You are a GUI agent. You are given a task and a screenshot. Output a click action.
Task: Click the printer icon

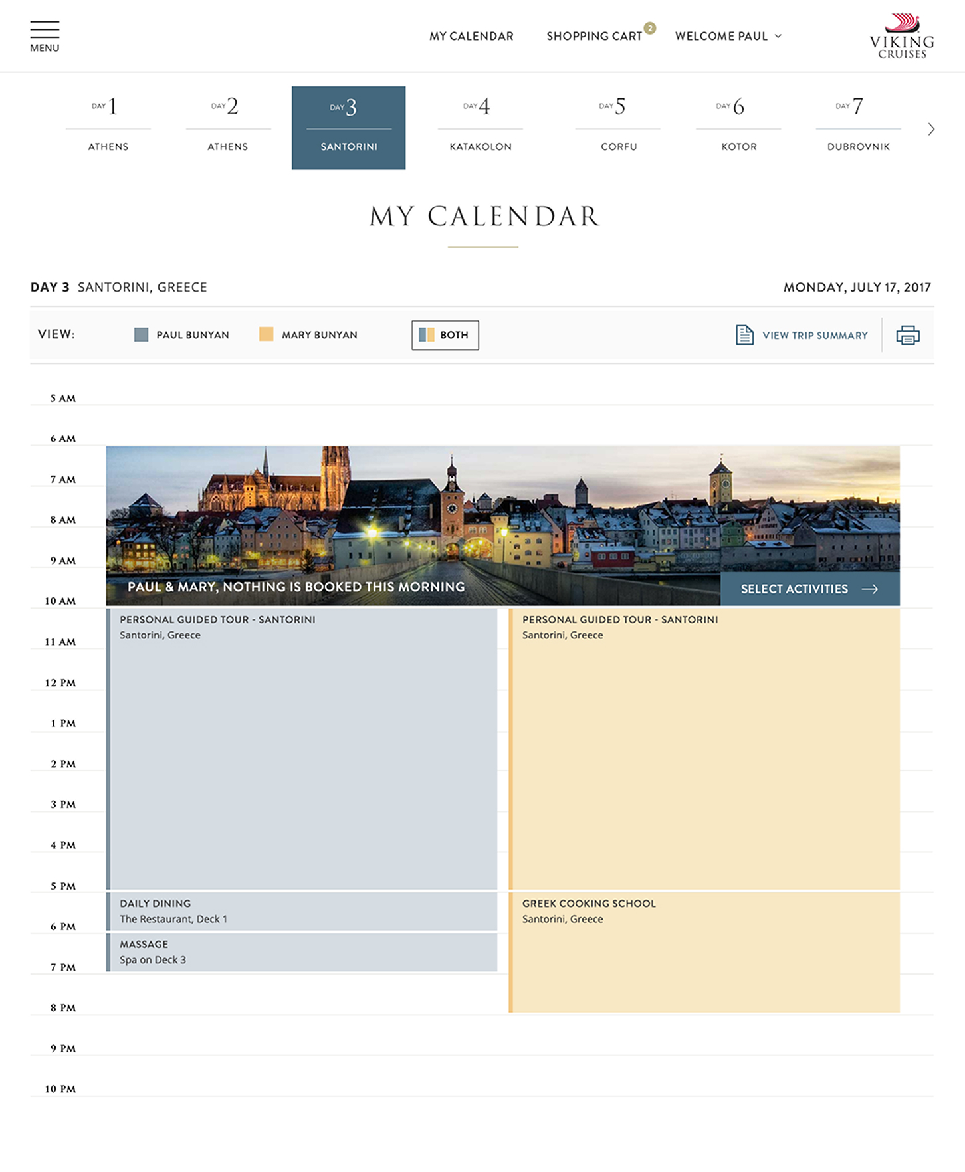point(907,335)
